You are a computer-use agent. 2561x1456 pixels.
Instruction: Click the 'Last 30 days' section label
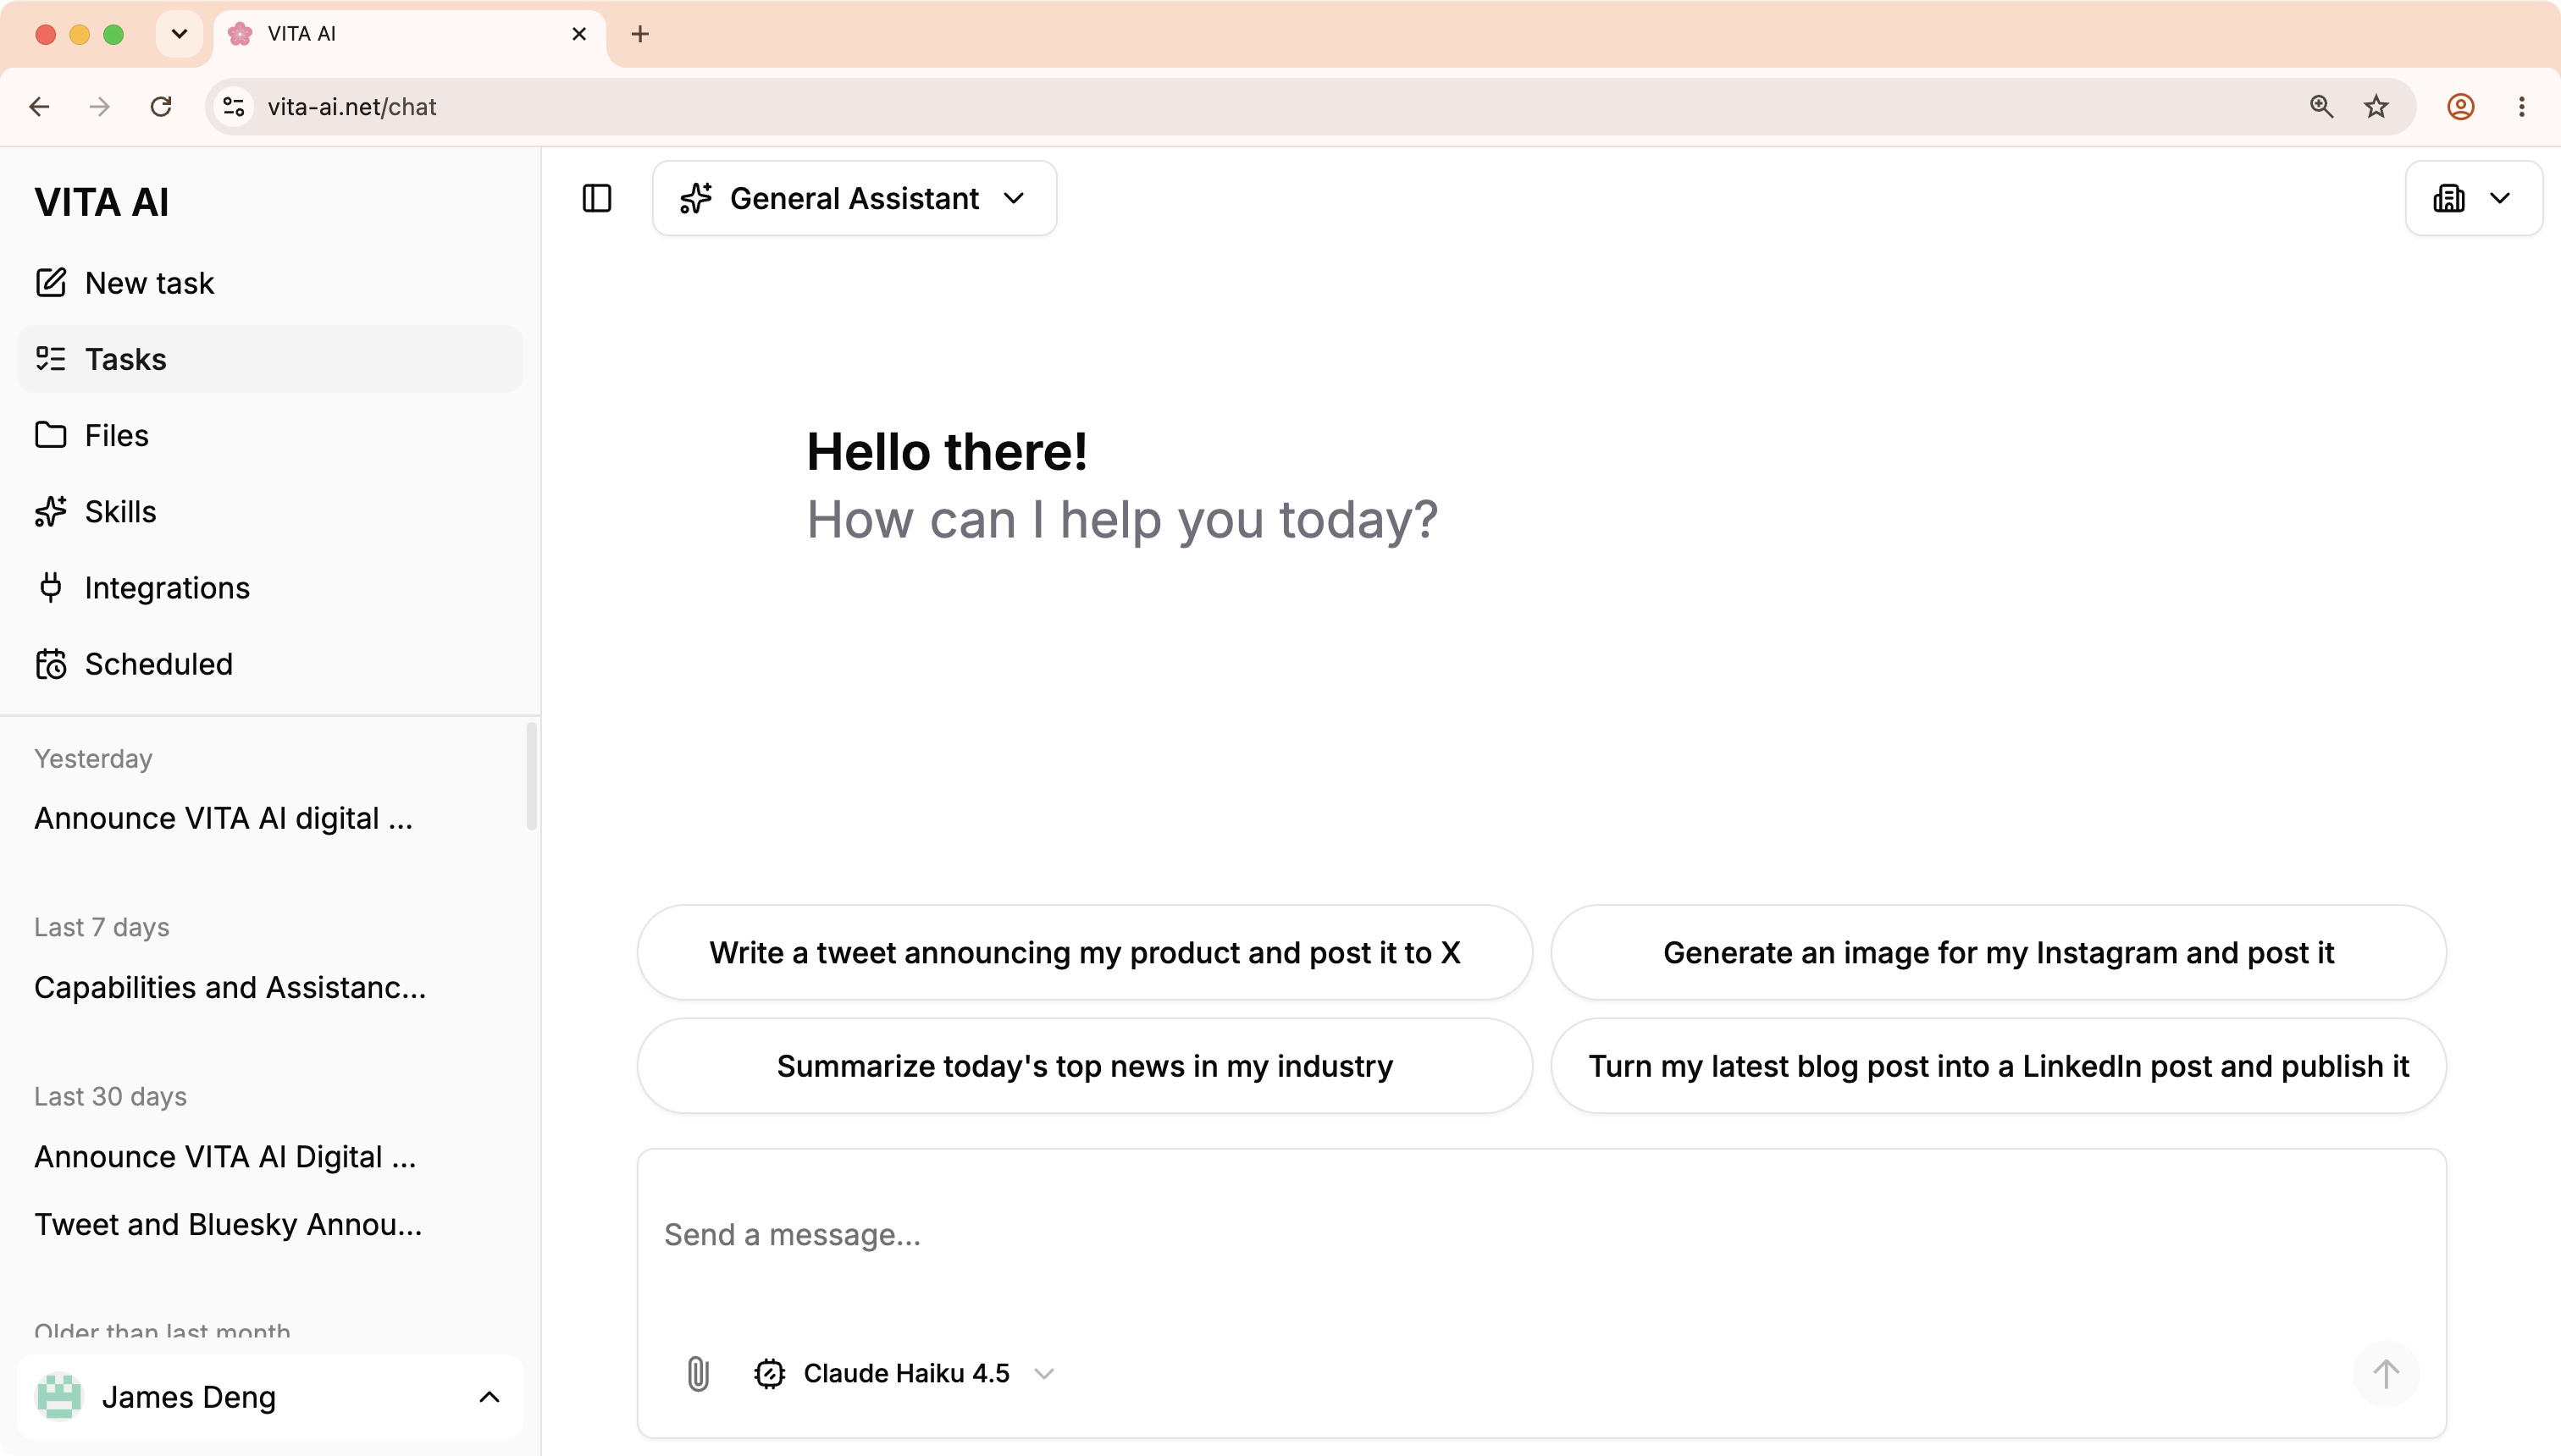click(110, 1096)
